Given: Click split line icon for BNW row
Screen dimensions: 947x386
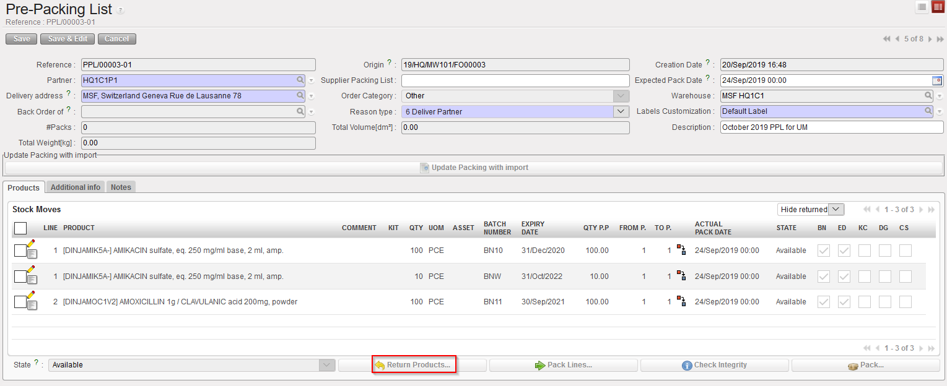Looking at the screenshot, I should (681, 276).
